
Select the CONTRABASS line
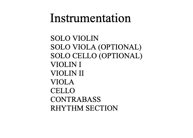(x=75, y=99)
